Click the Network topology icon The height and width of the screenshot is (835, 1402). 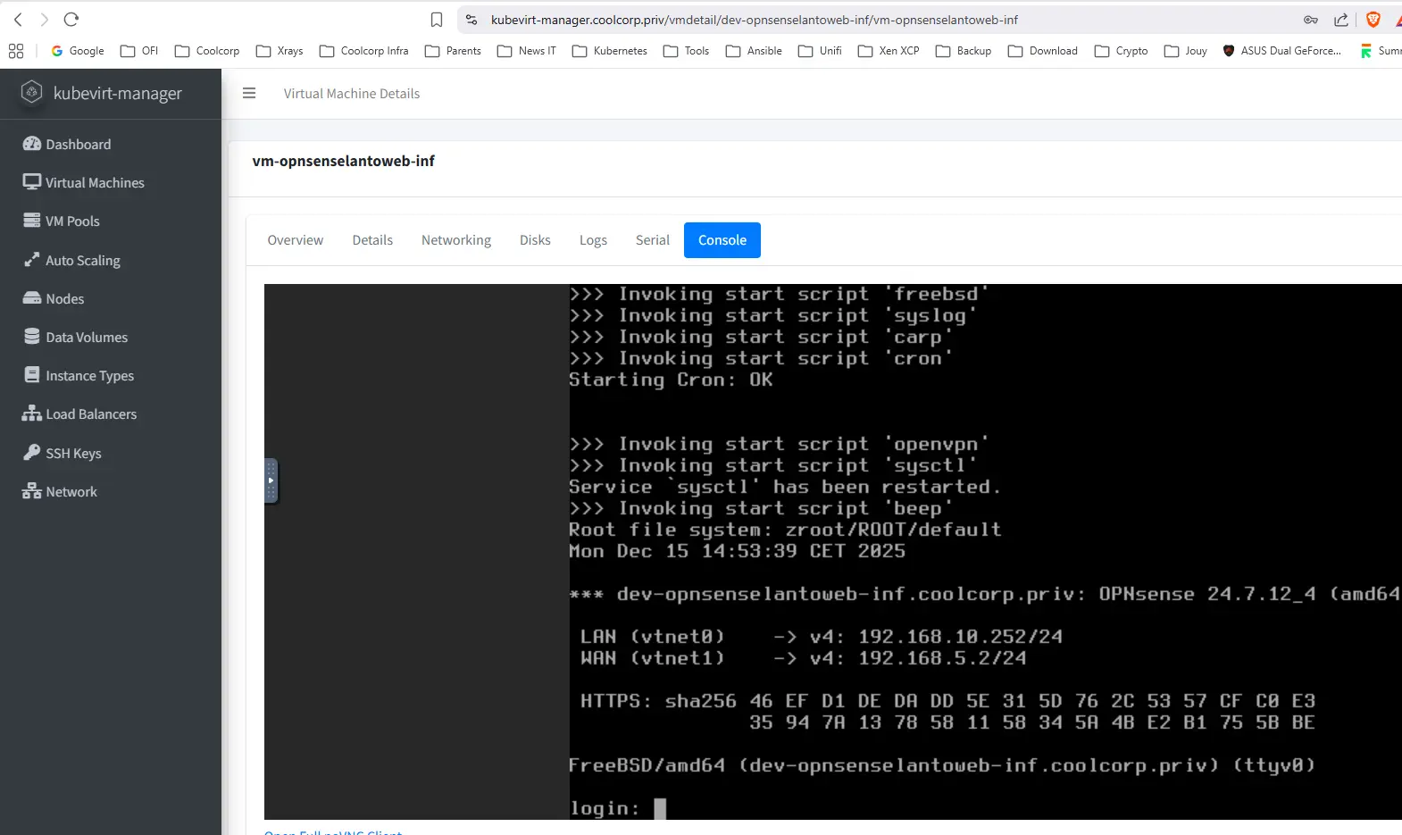point(32,491)
